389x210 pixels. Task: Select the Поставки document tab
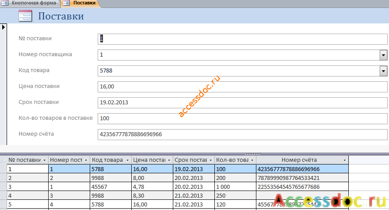(x=80, y=3)
